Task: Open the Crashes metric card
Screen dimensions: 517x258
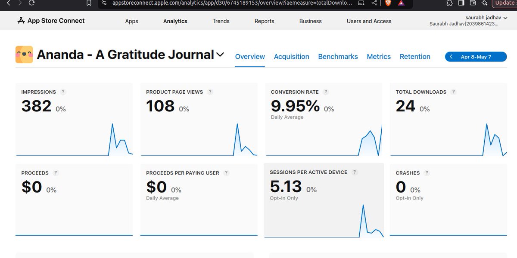Action: click(448, 200)
